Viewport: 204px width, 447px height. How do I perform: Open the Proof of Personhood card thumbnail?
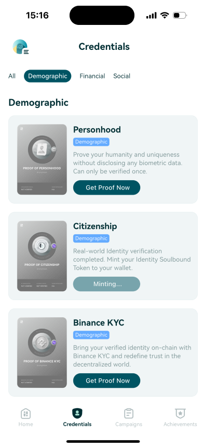pos(42,160)
